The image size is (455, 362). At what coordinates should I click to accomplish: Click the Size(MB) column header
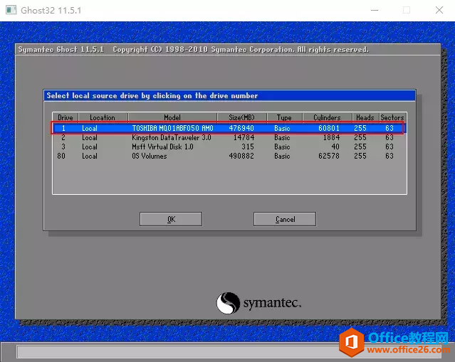241,117
